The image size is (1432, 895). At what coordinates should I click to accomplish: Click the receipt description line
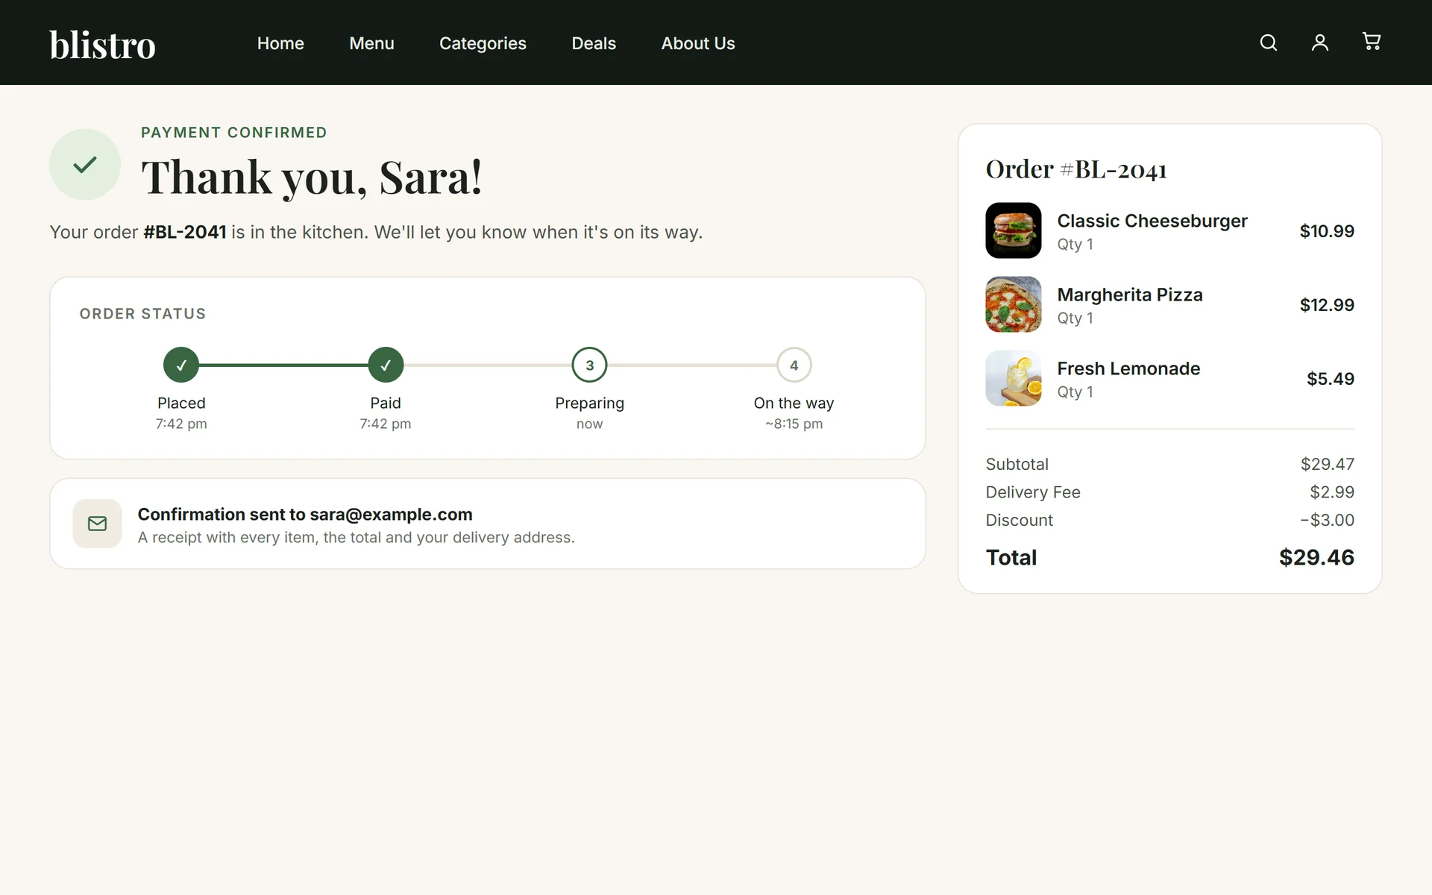(x=356, y=538)
